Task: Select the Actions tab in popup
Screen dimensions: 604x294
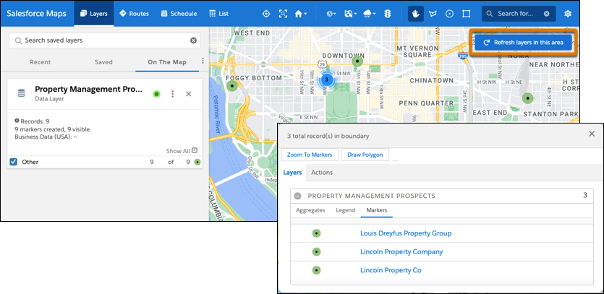Action: 322,173
